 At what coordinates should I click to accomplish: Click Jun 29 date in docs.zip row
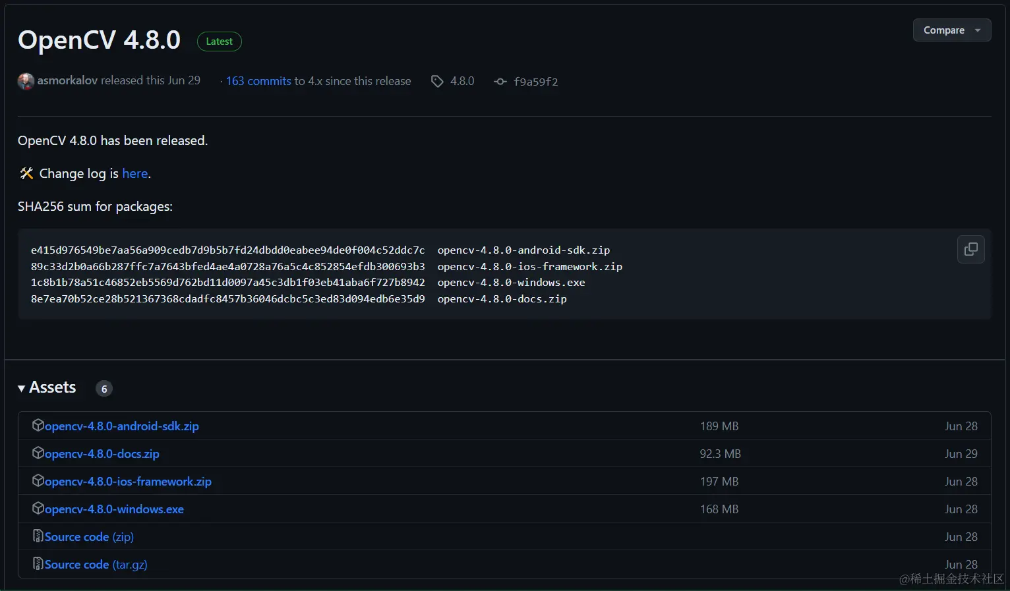961,454
